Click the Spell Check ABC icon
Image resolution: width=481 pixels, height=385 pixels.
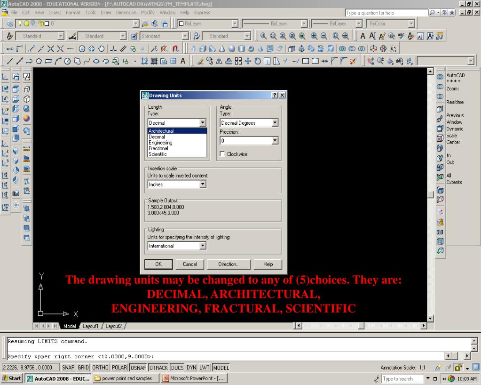[401, 36]
